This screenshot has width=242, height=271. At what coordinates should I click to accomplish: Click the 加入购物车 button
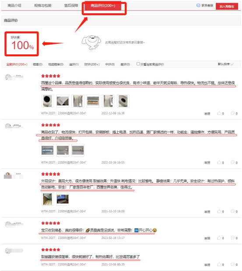227,7
